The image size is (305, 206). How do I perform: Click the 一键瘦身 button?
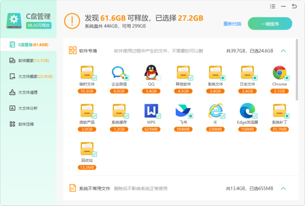click(270, 23)
